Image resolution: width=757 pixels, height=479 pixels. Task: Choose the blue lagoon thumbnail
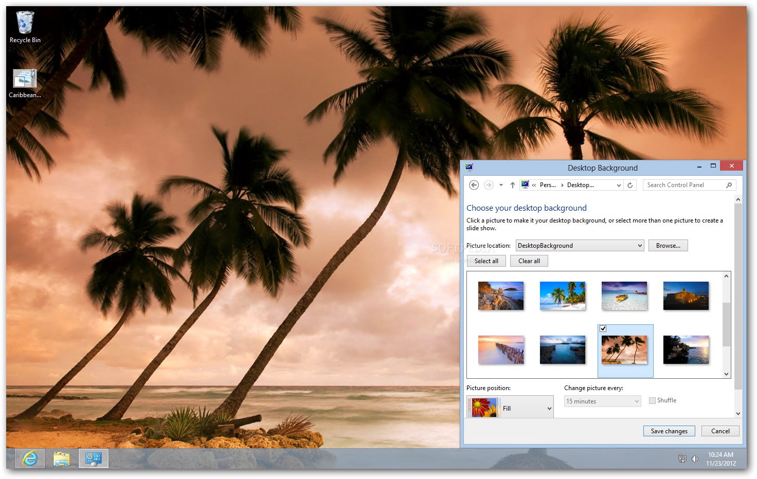[x=563, y=350]
